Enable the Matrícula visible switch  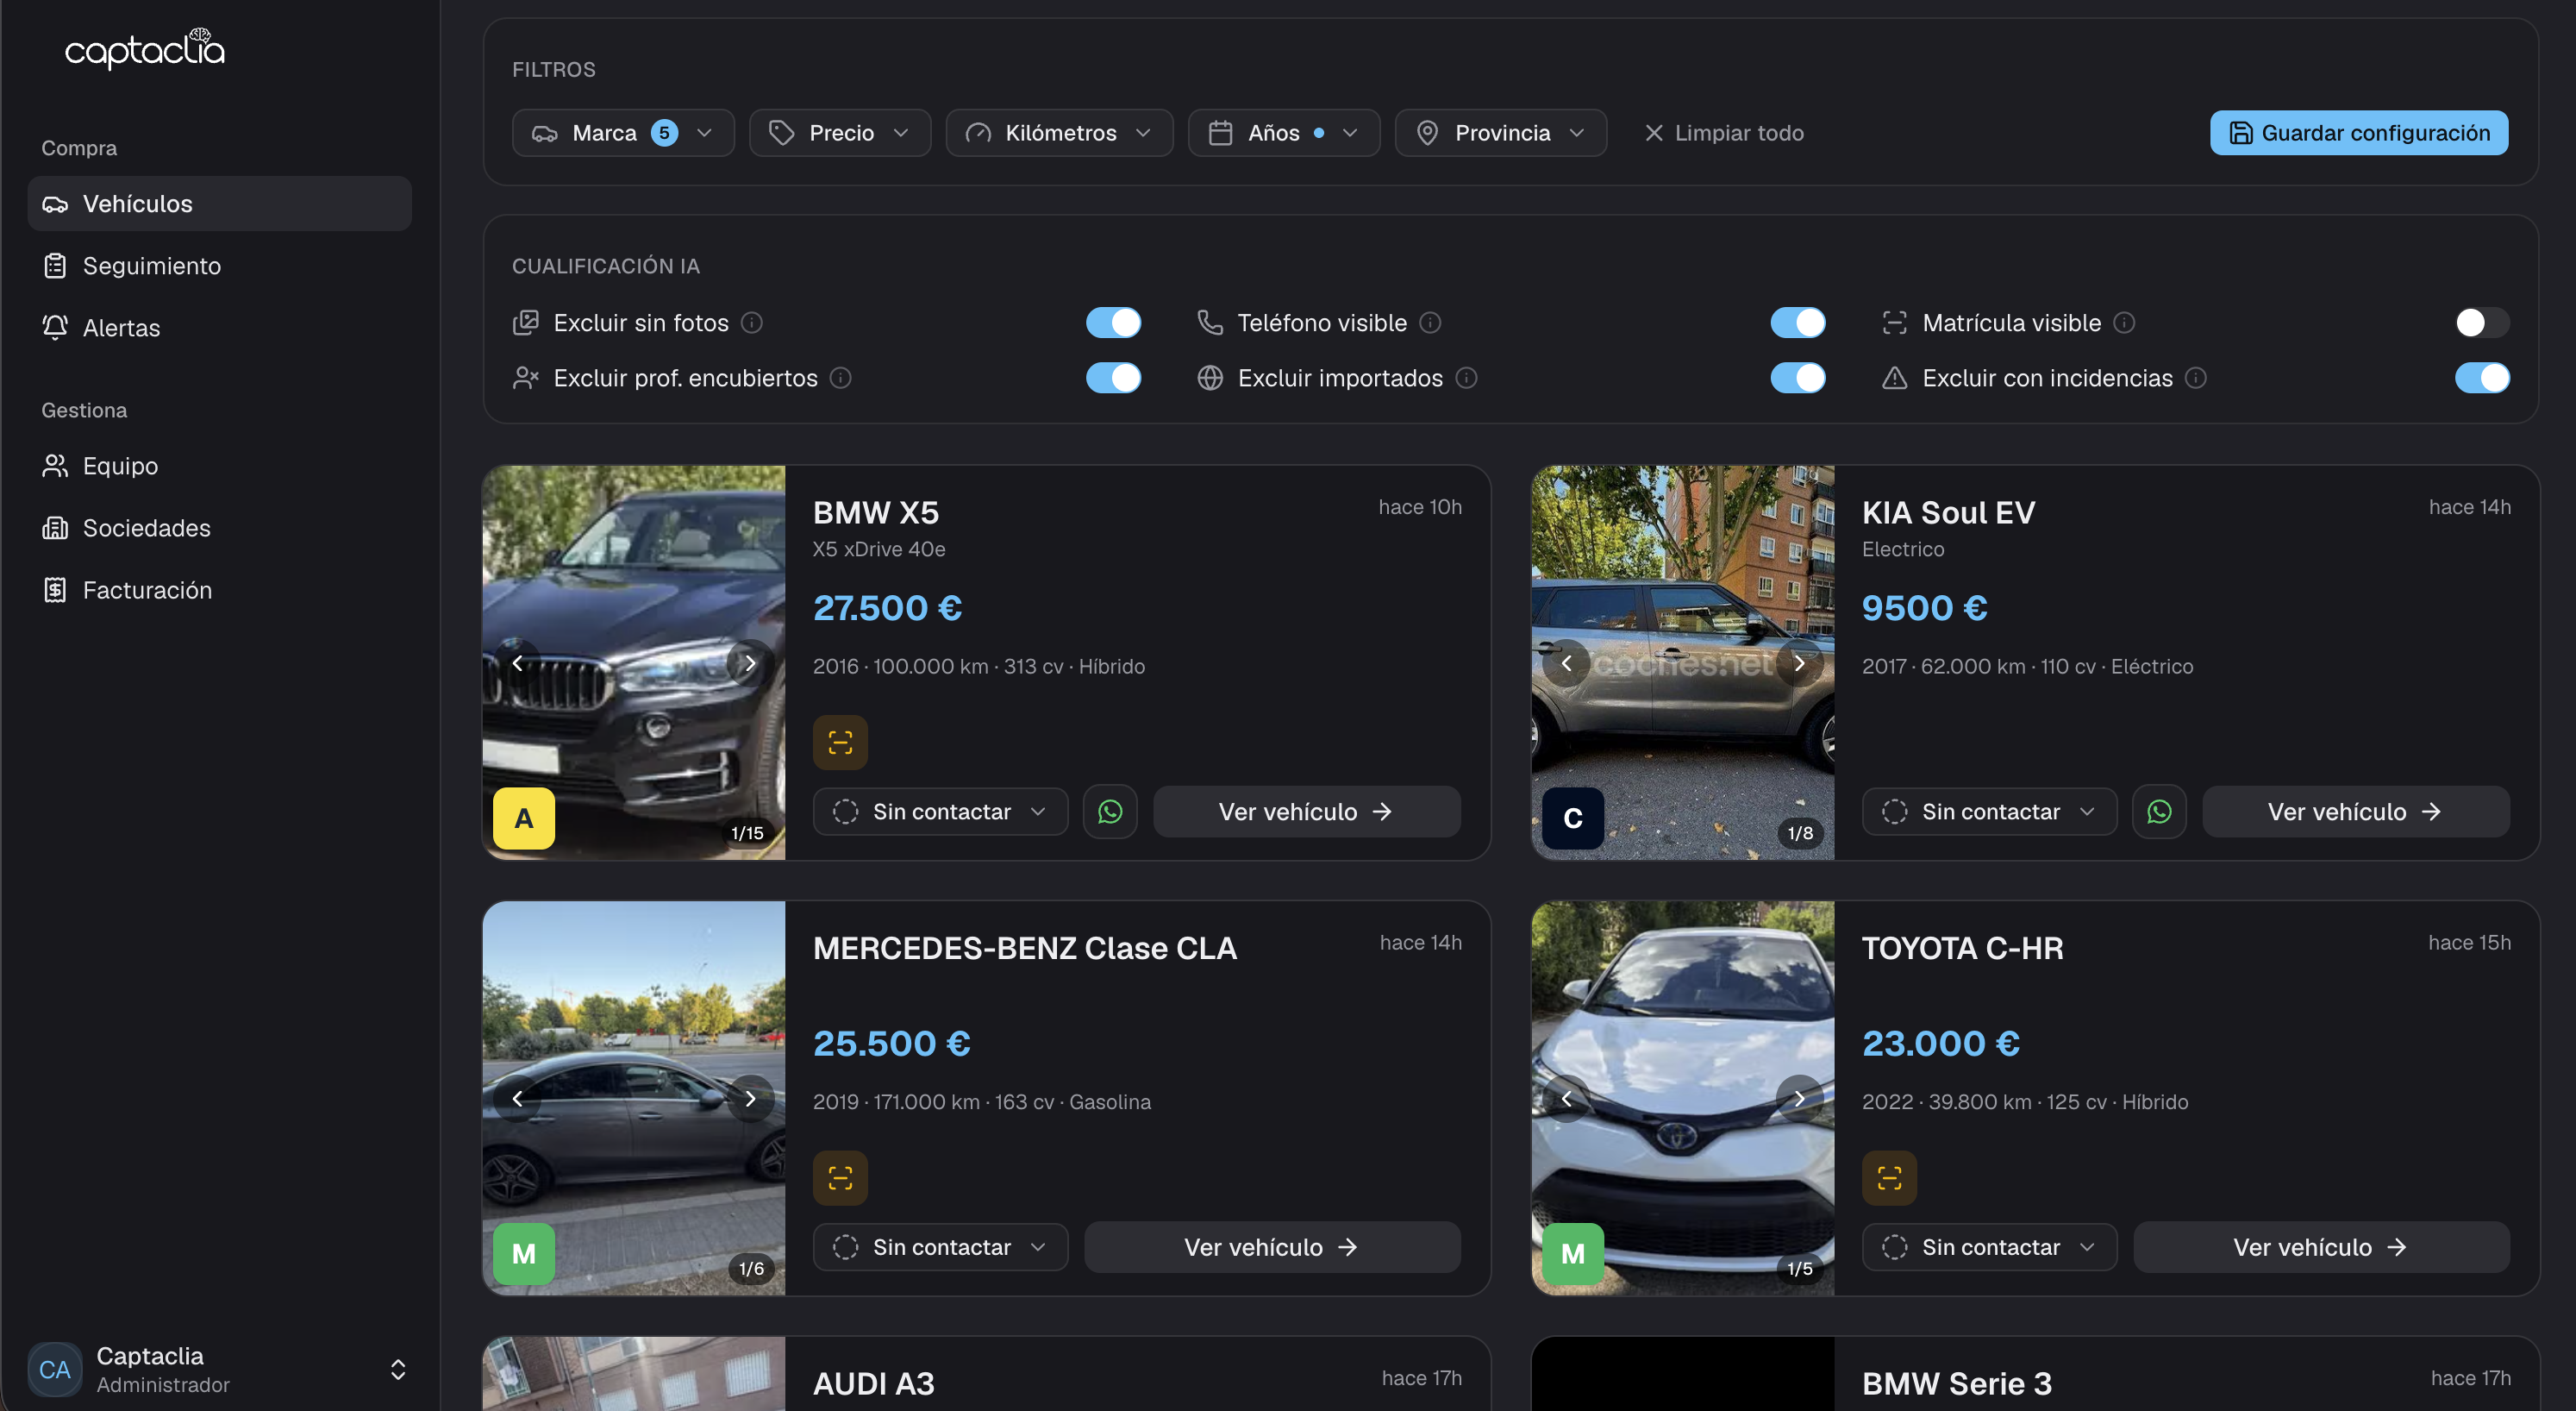pos(2482,323)
